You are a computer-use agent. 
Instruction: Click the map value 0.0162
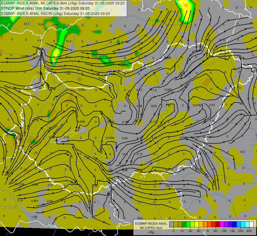tap(197, 105)
